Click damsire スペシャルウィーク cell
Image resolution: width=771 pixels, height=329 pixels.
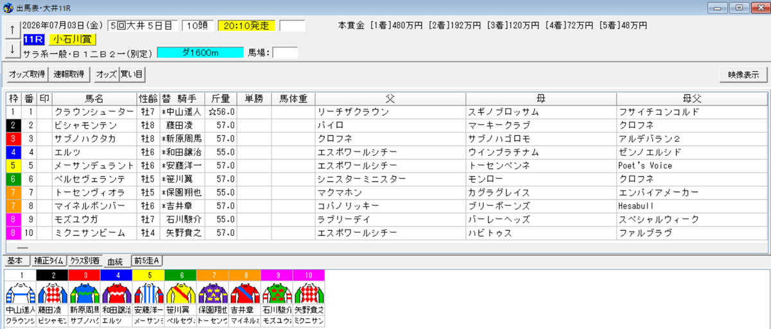(692, 219)
